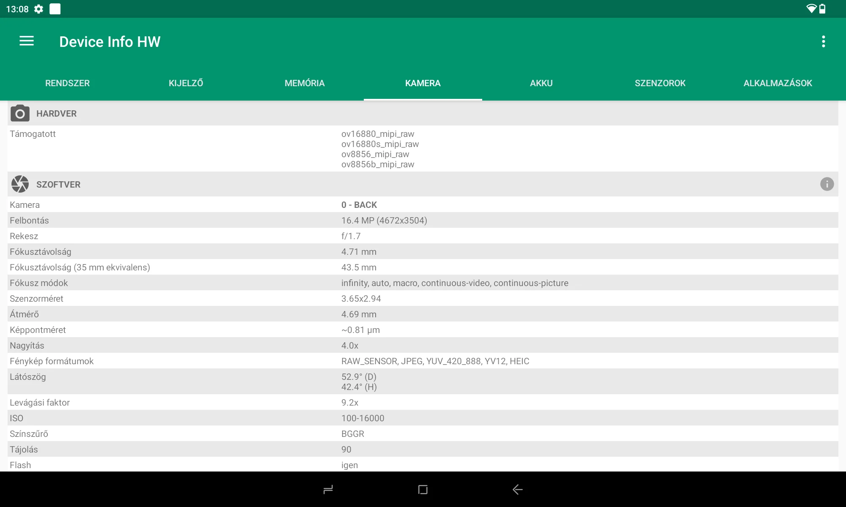
Task: Tap the Támogatott label
Action: (x=33, y=134)
